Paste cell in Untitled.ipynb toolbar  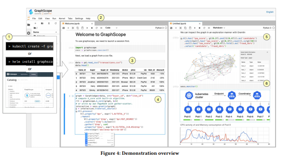(x=190, y=28)
